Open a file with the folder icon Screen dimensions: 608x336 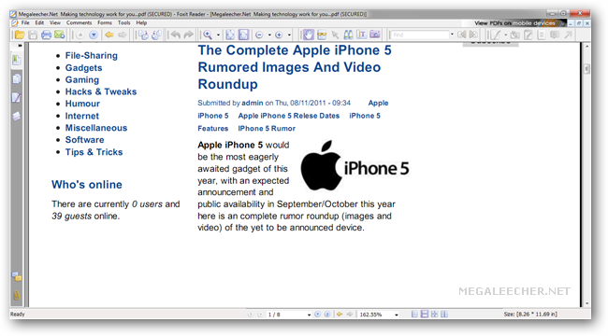click(x=20, y=35)
